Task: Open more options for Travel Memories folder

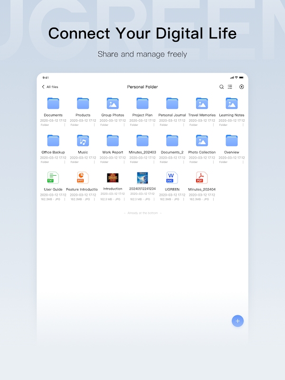Action: coord(213,125)
